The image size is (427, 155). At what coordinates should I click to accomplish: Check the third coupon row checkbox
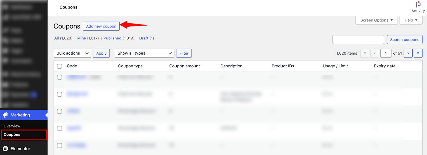pos(60,111)
